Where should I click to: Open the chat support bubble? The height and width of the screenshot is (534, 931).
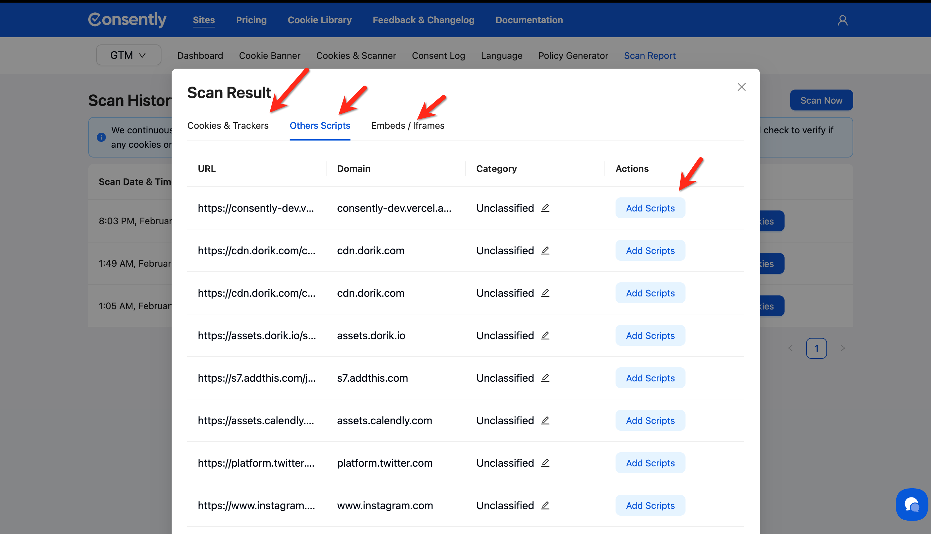(912, 504)
